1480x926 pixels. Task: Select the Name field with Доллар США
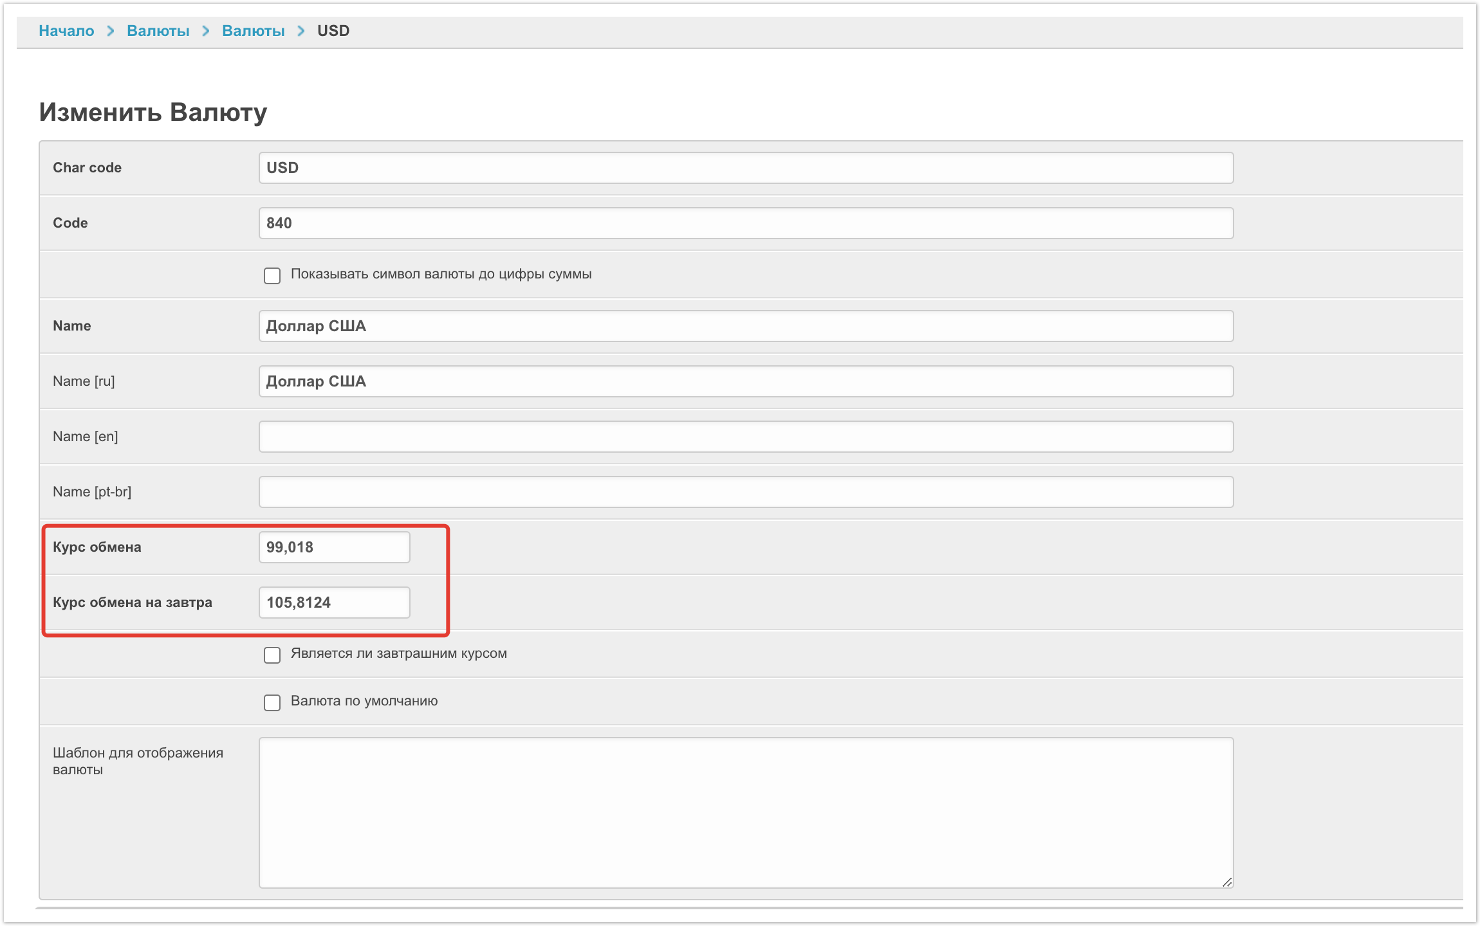point(745,326)
